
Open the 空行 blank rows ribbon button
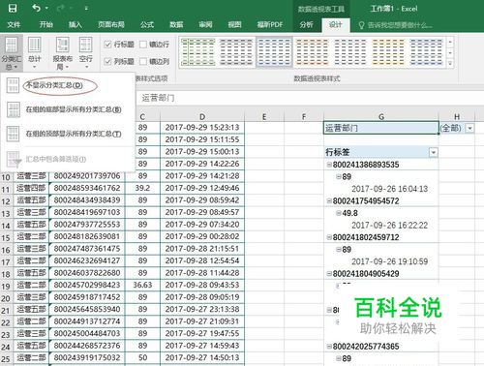(86, 53)
